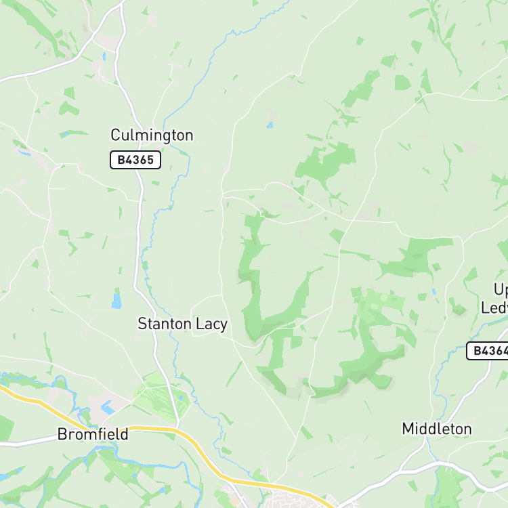Click the racecourse green area near Bromfield
The width and height of the screenshot is (508, 508).
pyautogui.click(x=162, y=397)
